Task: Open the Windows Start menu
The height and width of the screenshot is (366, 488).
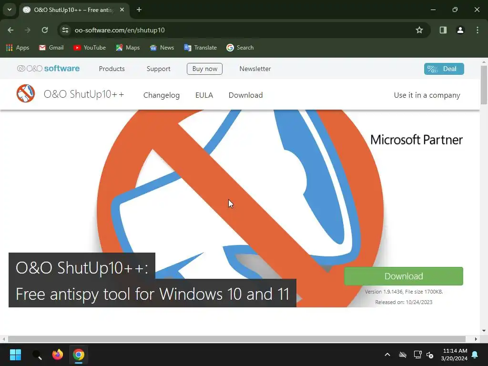Action: (15, 355)
